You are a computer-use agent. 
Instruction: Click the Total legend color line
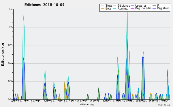[102, 6]
